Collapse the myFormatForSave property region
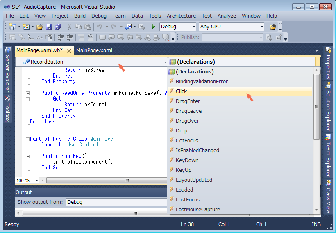336x233 pixels. pos(27,94)
